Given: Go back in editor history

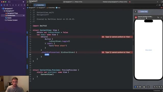Looking at the screenshot, I should pos(30,5).
